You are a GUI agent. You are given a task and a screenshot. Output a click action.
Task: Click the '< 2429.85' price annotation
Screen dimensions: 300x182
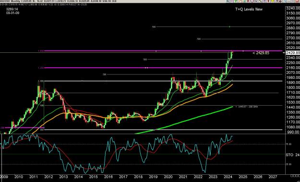point(261,53)
